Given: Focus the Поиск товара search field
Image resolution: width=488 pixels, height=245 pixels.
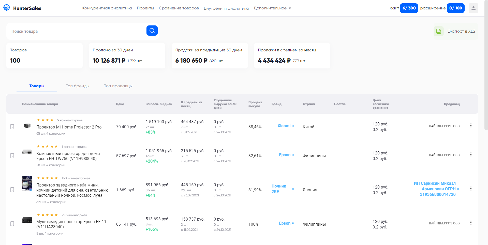Looking at the screenshot, I should click(76, 31).
